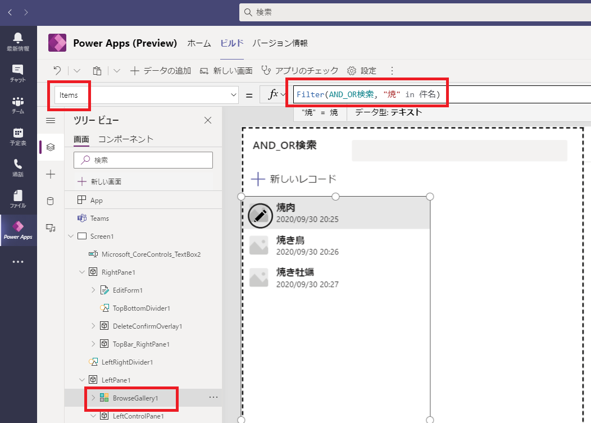Open the toolbar overflow vertical ellipsis
Screen dimensions: 591x423
click(x=392, y=71)
